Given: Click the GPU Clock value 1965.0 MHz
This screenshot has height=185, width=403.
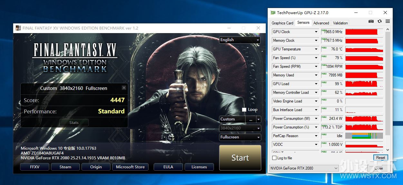Looking at the screenshot, I should (x=333, y=32).
